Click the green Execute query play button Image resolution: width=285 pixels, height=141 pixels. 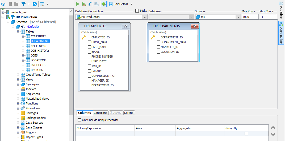click(x=77, y=4)
